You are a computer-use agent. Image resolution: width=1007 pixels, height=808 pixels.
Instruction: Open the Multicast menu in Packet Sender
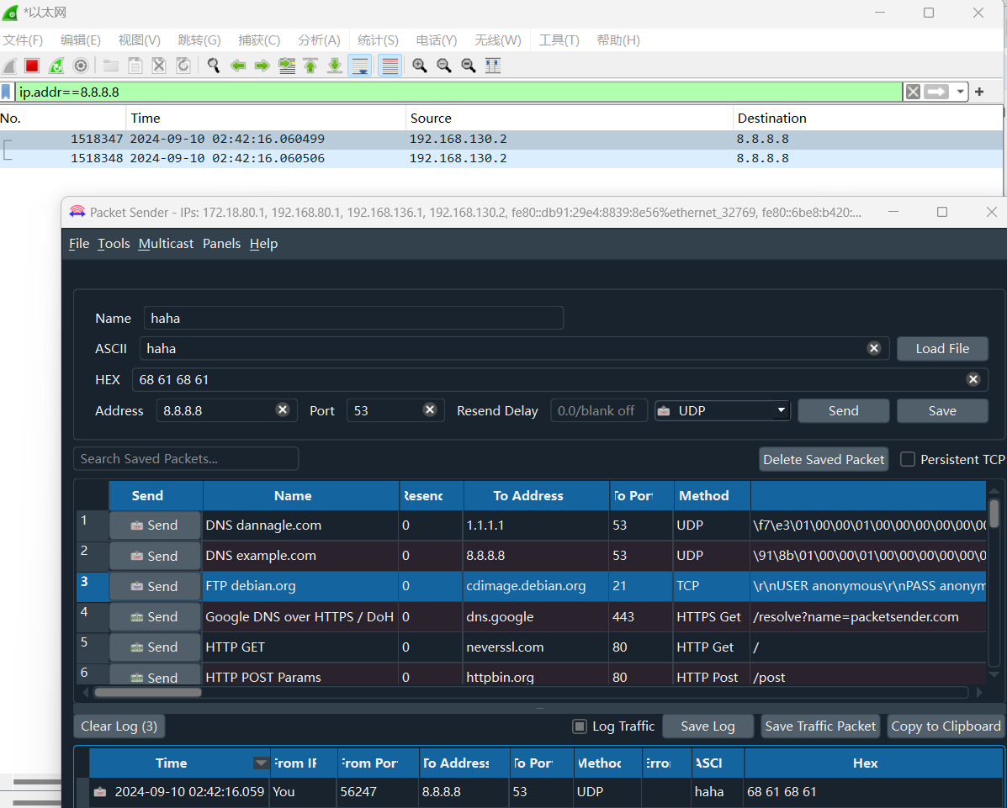(x=166, y=244)
